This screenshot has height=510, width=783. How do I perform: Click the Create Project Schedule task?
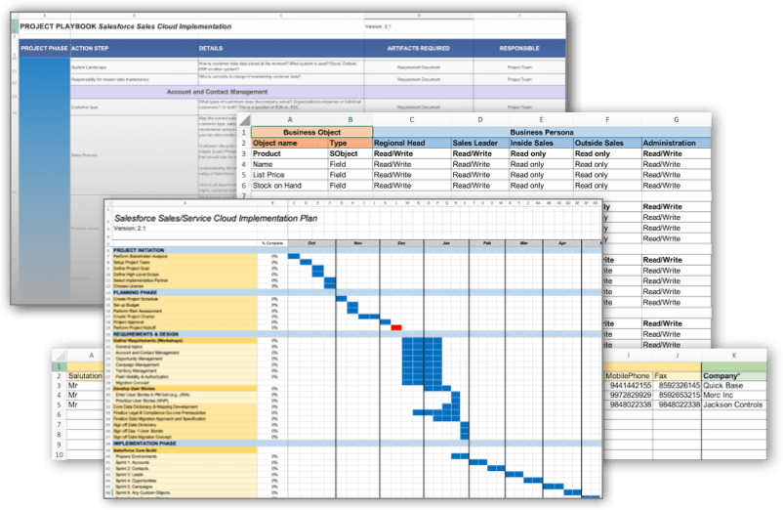coord(185,299)
